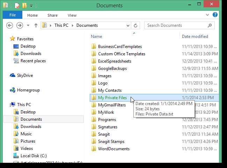Expand the address bar history dropdown
227x168 pixels.
coord(128,25)
